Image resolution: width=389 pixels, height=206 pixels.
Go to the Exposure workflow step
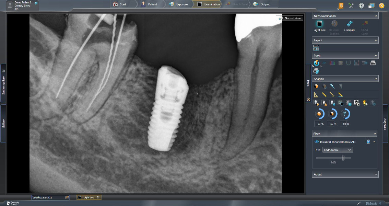pyautogui.click(x=179, y=4)
